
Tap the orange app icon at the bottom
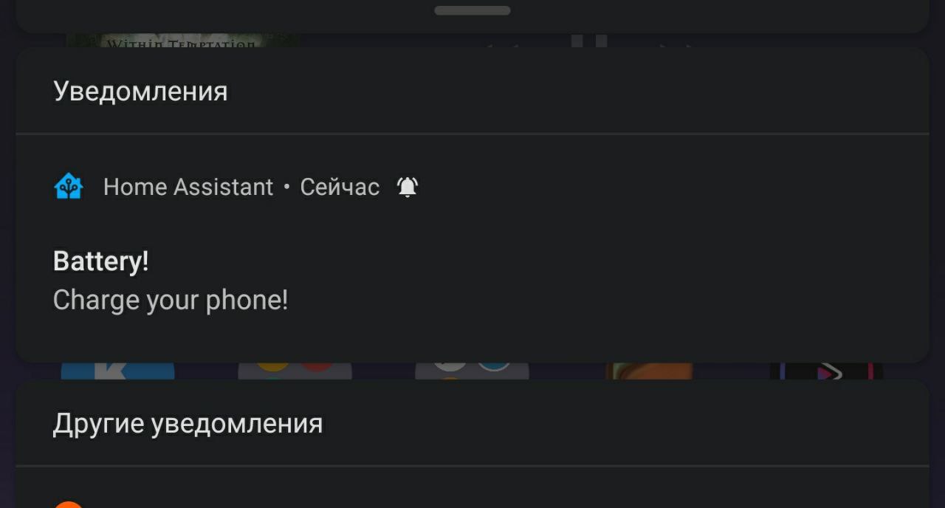point(69,504)
